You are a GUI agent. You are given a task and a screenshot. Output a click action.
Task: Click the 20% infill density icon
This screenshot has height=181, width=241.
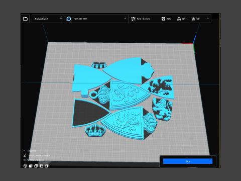click(x=163, y=19)
